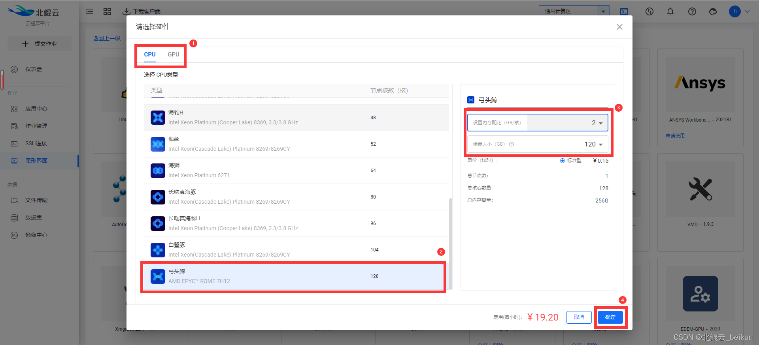Switch to the CPU tab
The height and width of the screenshot is (345, 759).
coord(149,54)
